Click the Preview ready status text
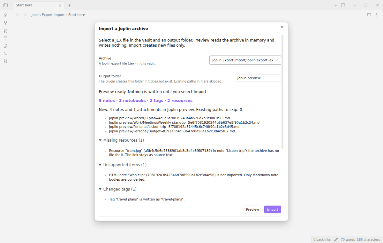This screenshot has height=243, width=383. pyautogui.click(x=153, y=92)
